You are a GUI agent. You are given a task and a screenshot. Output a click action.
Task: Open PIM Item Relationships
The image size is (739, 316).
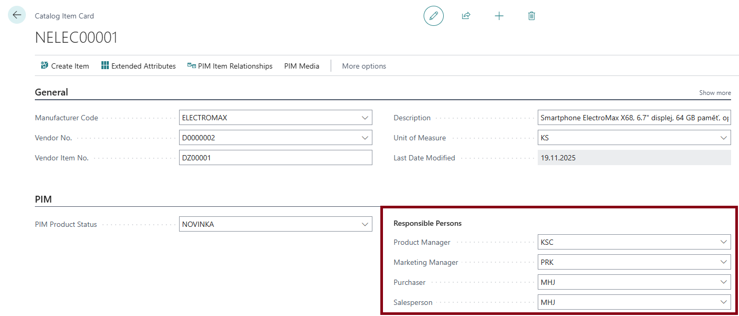click(x=230, y=66)
